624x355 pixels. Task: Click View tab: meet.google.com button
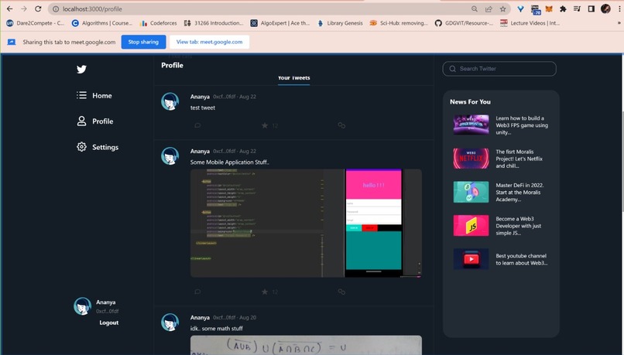coord(209,42)
